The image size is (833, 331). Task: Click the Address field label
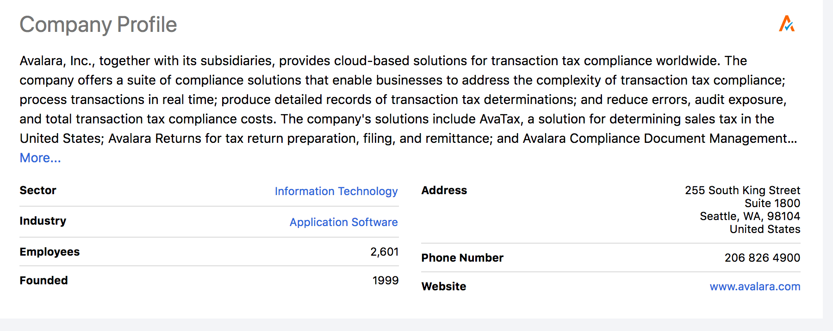click(x=444, y=190)
